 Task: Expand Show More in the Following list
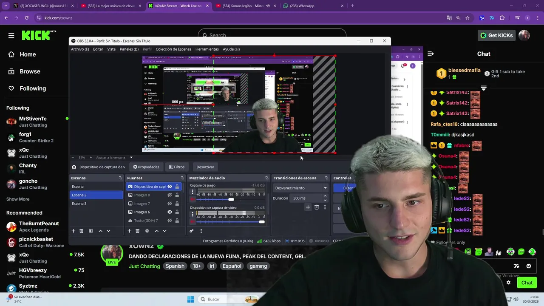18,199
